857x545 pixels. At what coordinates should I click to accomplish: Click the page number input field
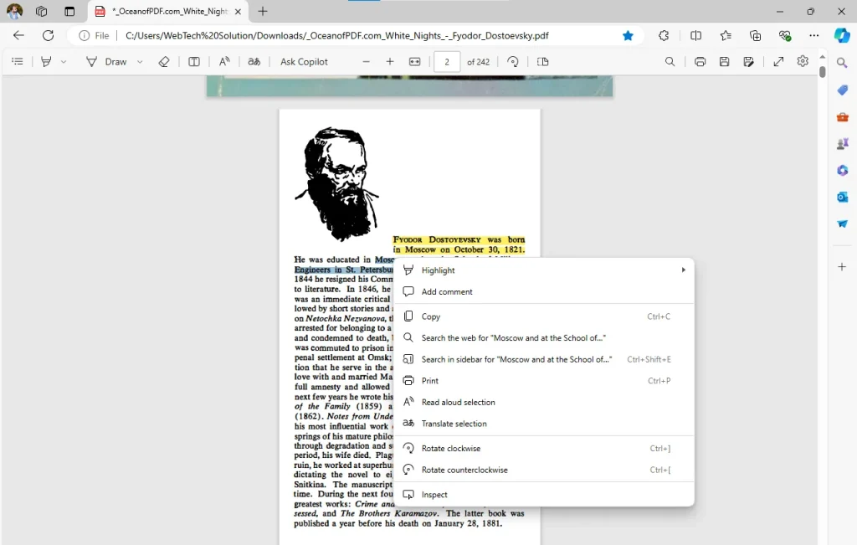pyautogui.click(x=447, y=62)
